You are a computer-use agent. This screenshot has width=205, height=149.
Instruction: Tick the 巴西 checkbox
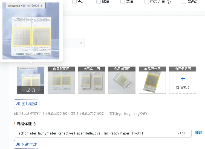click(x=74, y=2)
